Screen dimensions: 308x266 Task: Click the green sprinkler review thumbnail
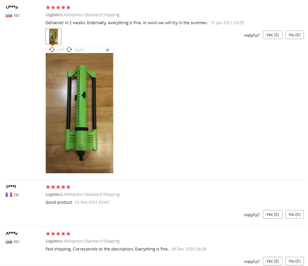coord(53,37)
